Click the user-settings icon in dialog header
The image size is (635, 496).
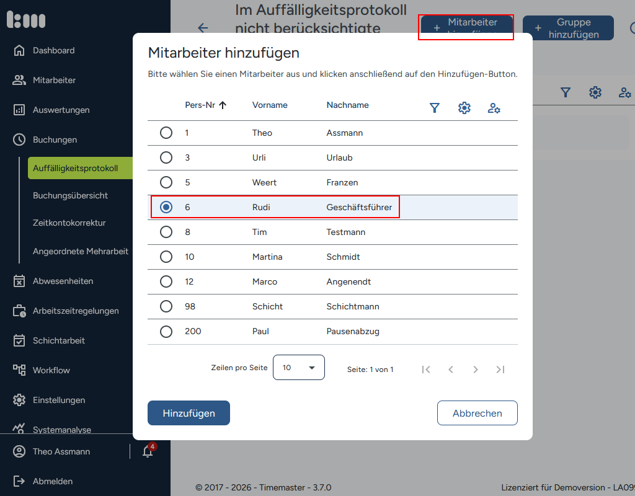click(494, 108)
